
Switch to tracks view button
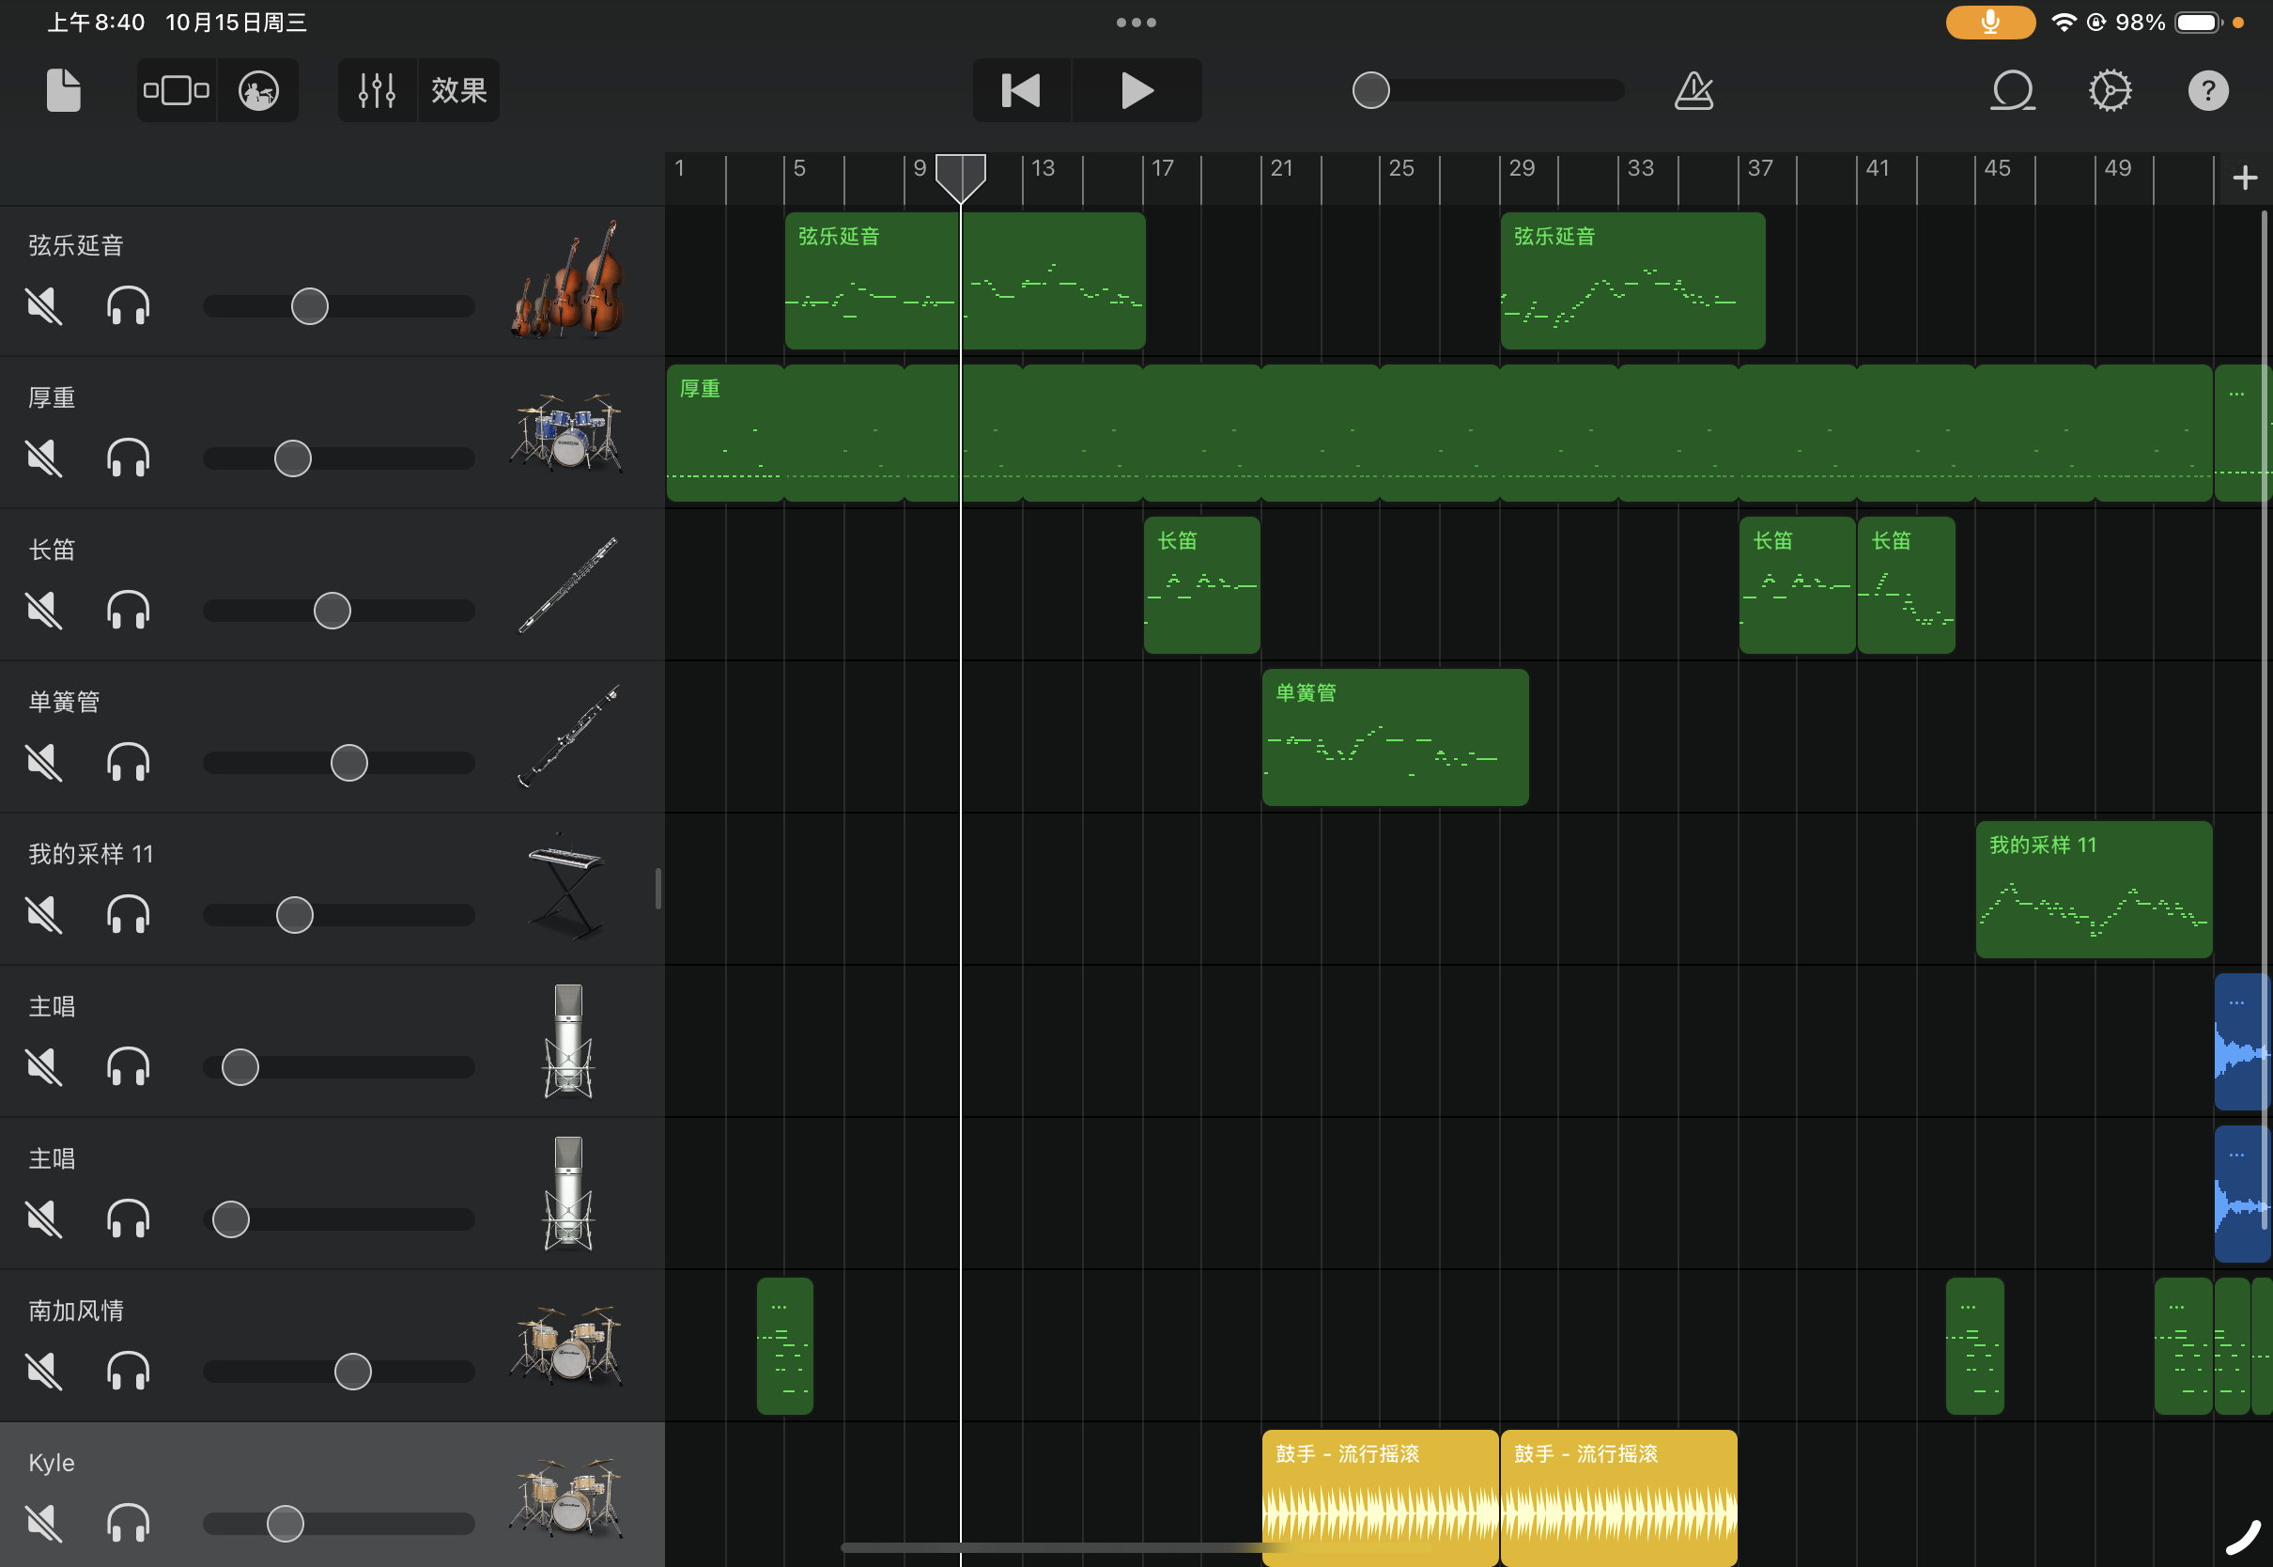pos(177,90)
